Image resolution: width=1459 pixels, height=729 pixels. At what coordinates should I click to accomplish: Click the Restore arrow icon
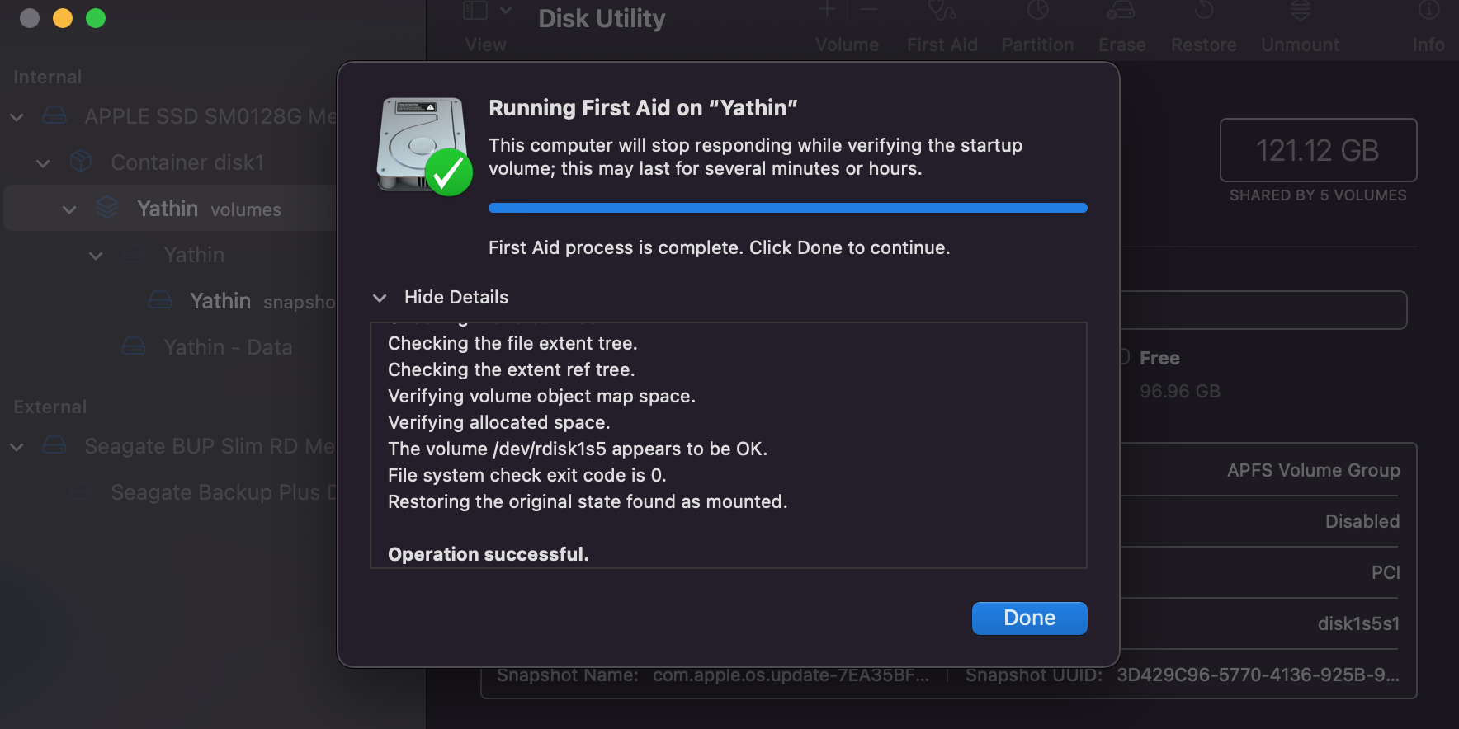pos(1203,12)
